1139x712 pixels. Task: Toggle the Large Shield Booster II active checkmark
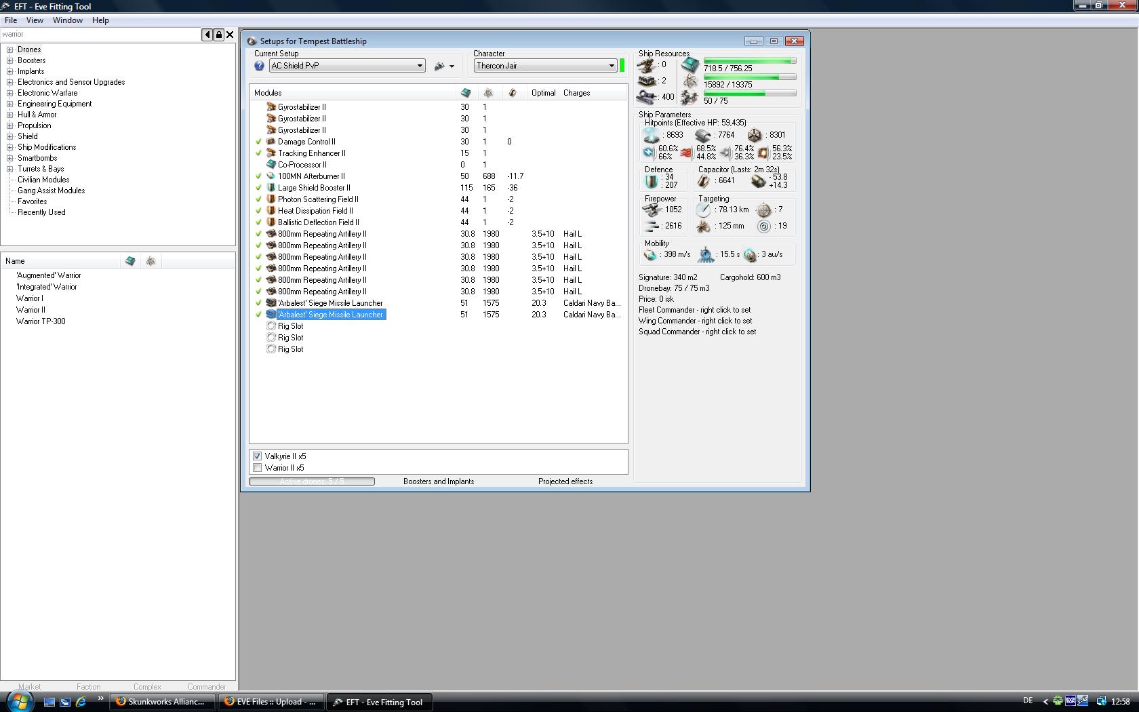(x=258, y=188)
